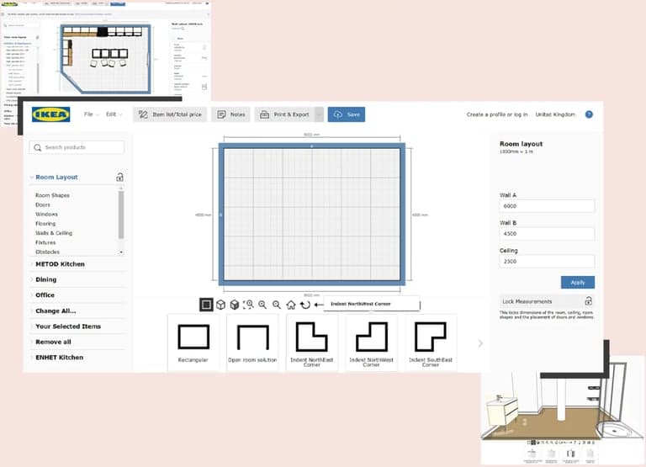The height and width of the screenshot is (467, 646).
Task: Select the Rectangular room shape
Action: (193, 343)
